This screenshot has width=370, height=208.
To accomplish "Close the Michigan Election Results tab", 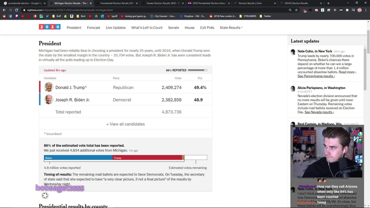I will (x=91, y=3).
